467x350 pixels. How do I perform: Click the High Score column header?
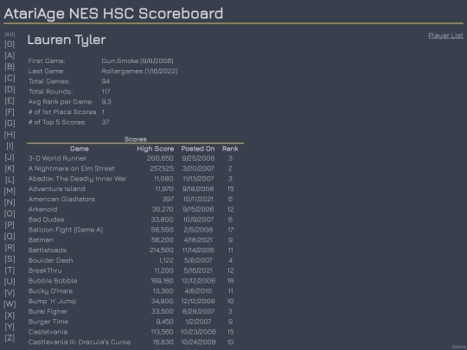pyautogui.click(x=155, y=149)
